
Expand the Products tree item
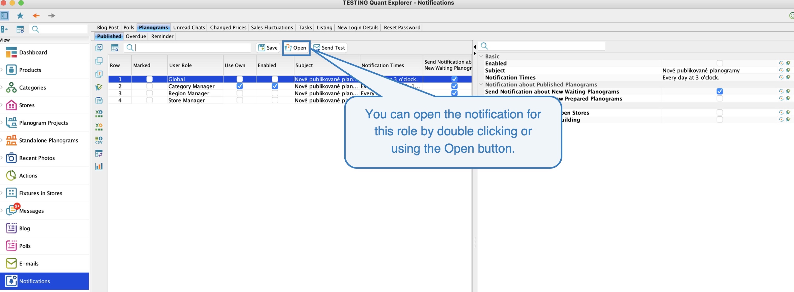click(2, 70)
